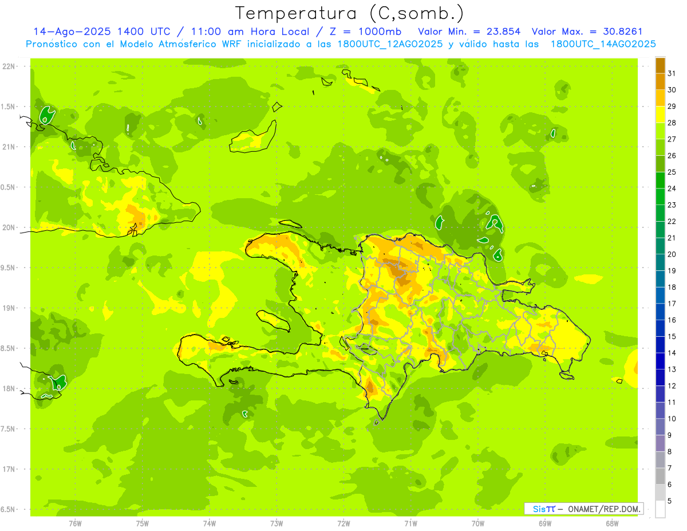The width and height of the screenshot is (687, 531).
Task: Click legend value label "5"
Action: (670, 501)
